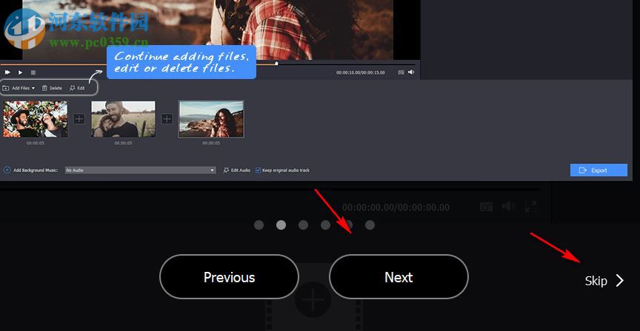Click the third clip's 00:00:05 duration label

[x=211, y=143]
